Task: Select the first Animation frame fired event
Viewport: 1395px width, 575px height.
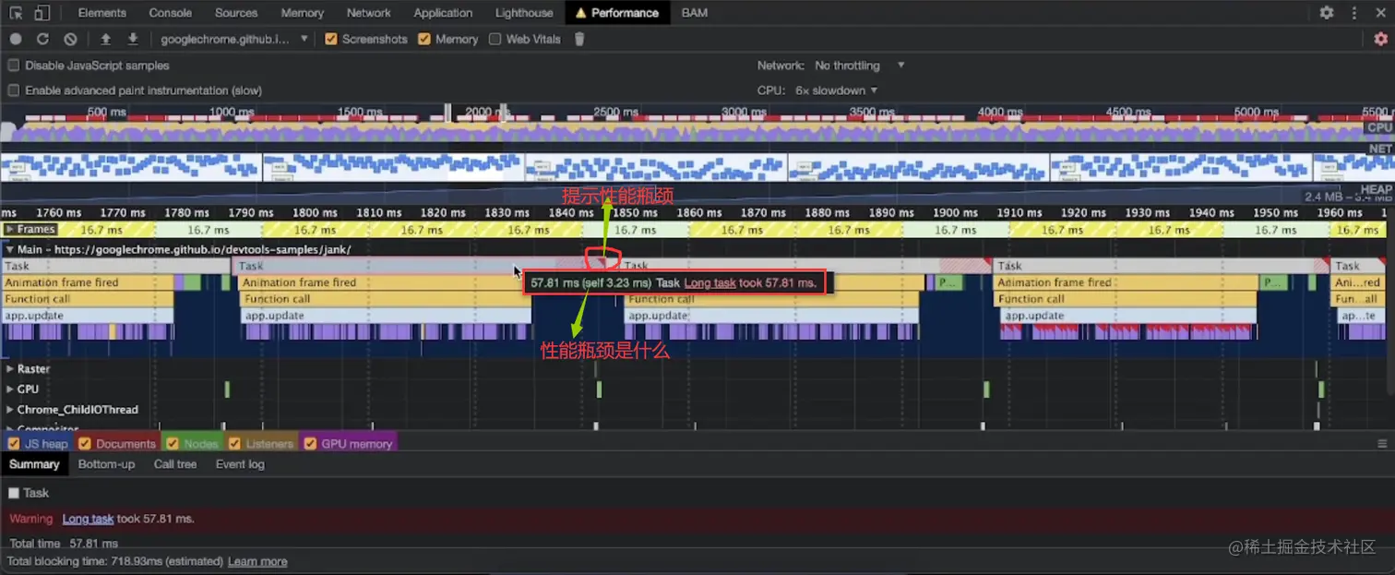Action: click(87, 282)
